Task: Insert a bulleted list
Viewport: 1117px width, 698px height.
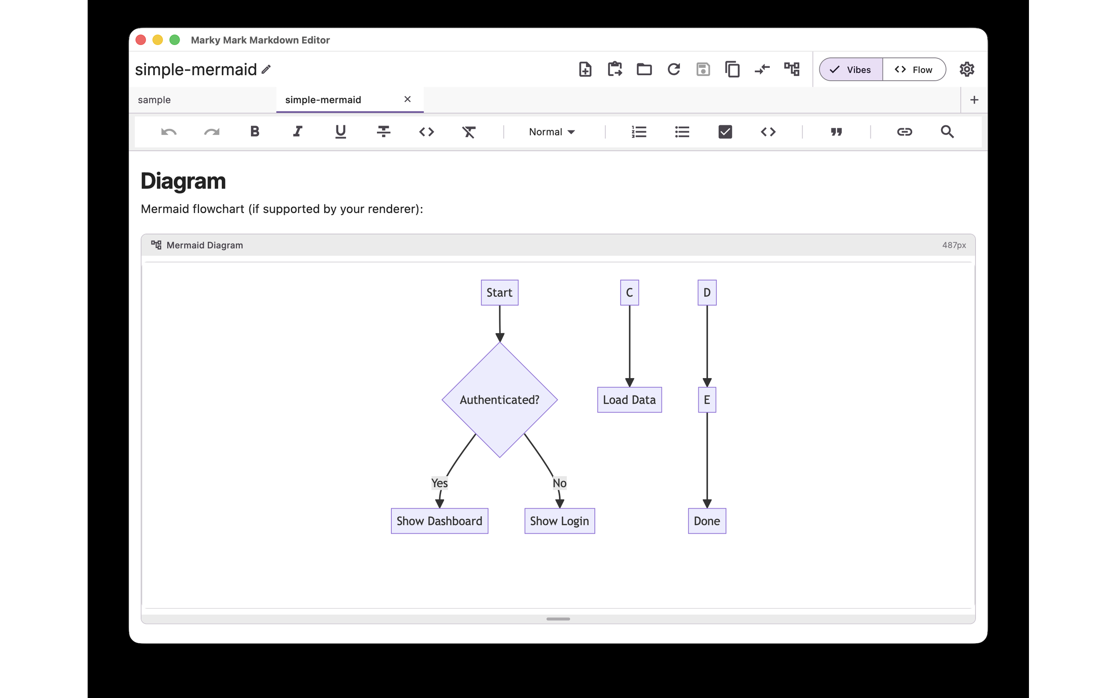Action: (x=682, y=132)
